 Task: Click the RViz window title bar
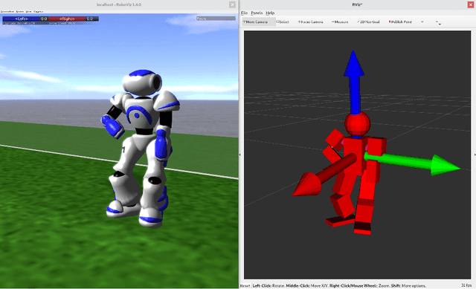[357, 4]
